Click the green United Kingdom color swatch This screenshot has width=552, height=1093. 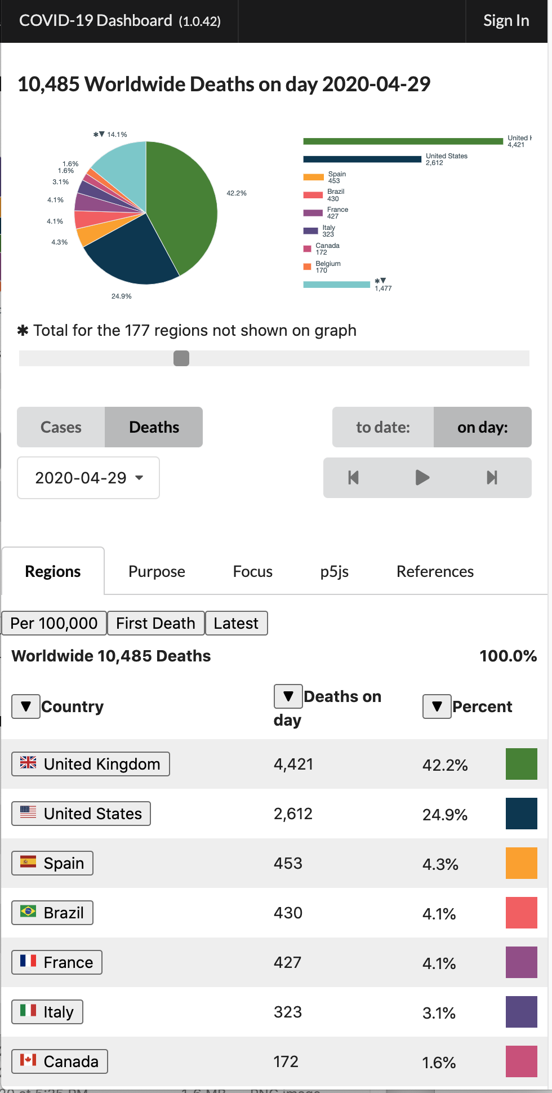tap(522, 764)
